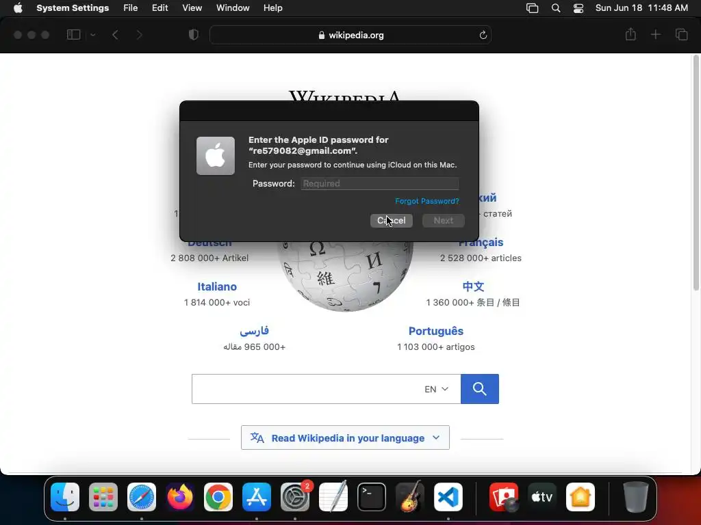Open the Help menu
Viewport: 701px width, 525px height.
point(272,8)
